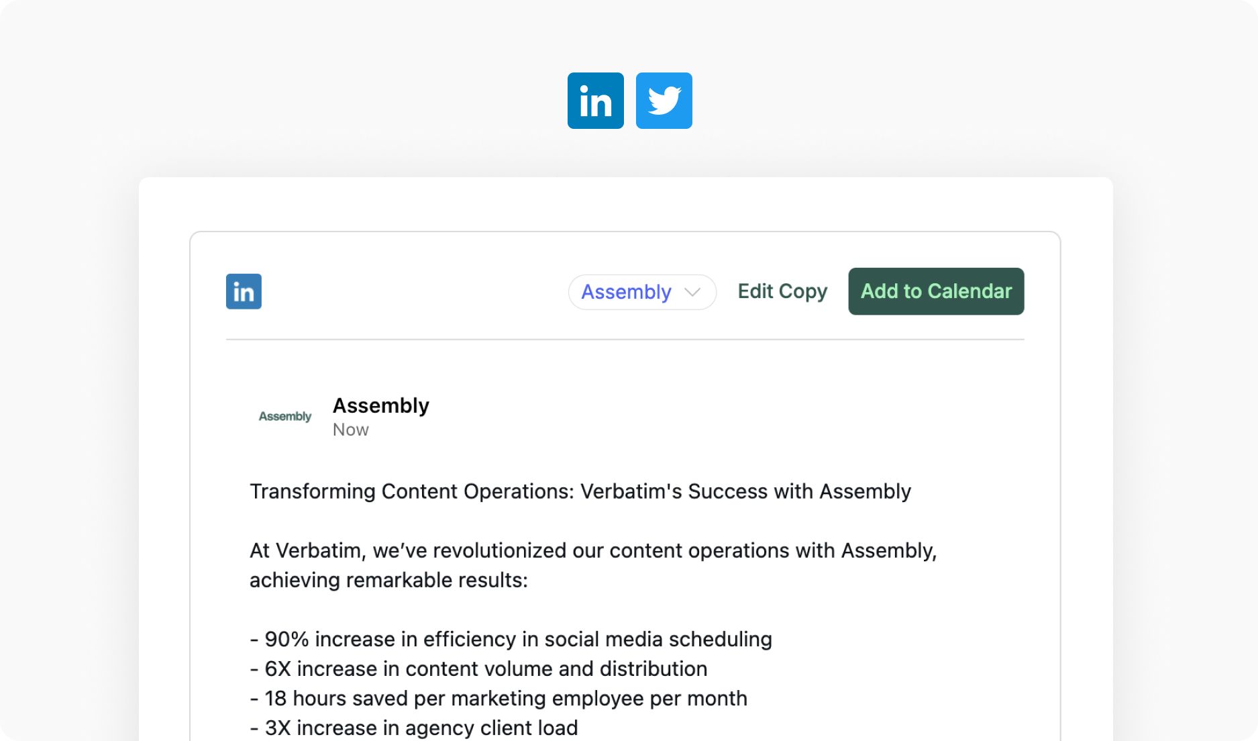Click the '6X increase in content volume' line
This screenshot has height=741, width=1258.
478,669
